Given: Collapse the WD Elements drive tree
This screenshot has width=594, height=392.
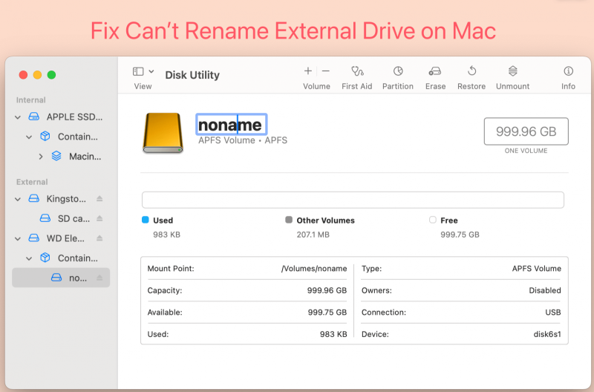Looking at the screenshot, I should [x=18, y=238].
